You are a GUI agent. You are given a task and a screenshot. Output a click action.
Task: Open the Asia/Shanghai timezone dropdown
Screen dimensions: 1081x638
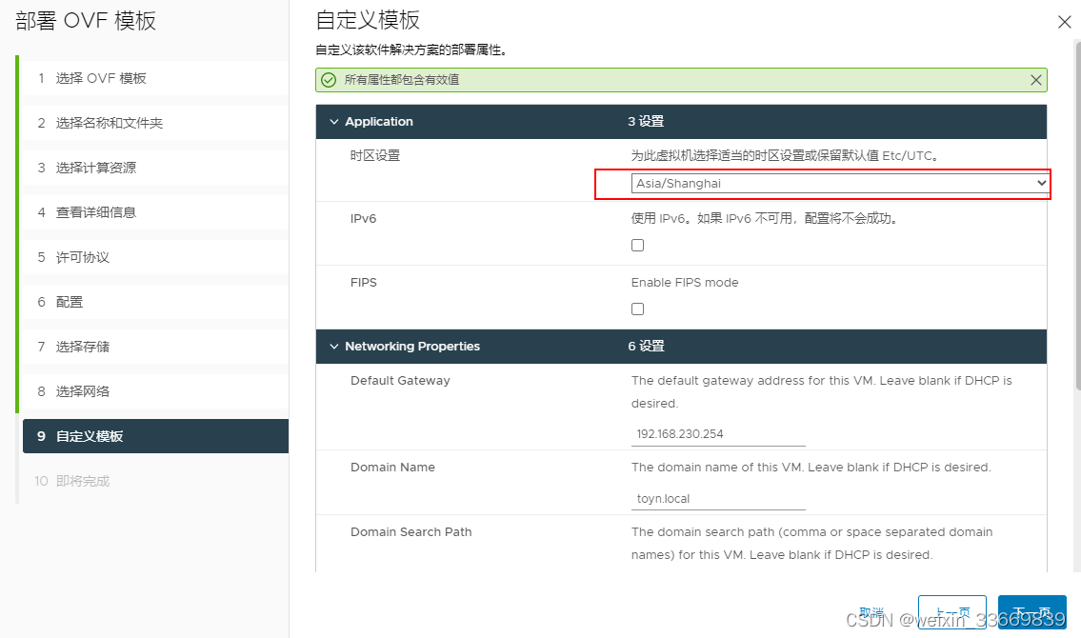[840, 183]
